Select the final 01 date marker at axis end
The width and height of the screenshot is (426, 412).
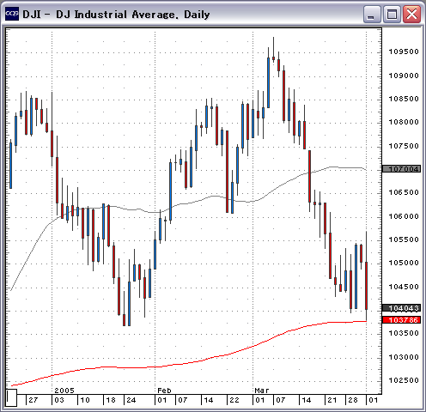[374, 400]
